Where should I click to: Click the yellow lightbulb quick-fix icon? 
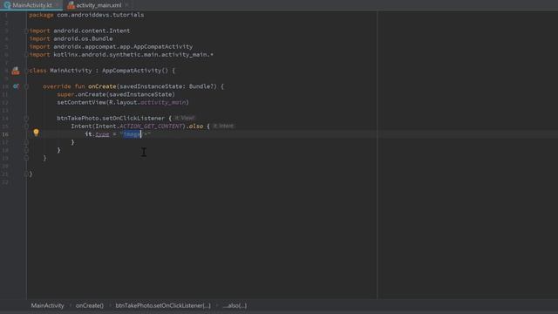pos(36,133)
